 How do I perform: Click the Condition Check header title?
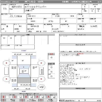9,2
